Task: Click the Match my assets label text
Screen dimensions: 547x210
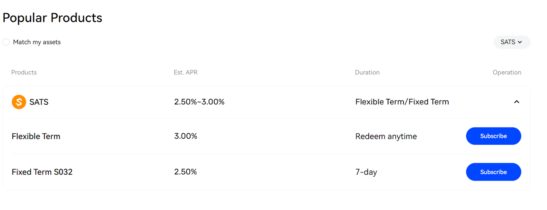Action: (37, 42)
